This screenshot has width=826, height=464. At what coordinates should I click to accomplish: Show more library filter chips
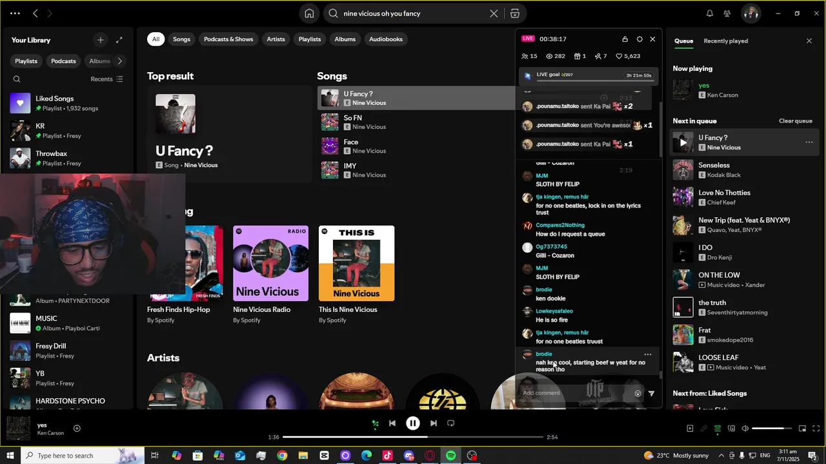119,61
